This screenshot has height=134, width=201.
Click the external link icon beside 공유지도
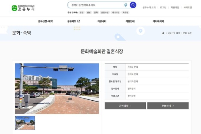coord(79,21)
